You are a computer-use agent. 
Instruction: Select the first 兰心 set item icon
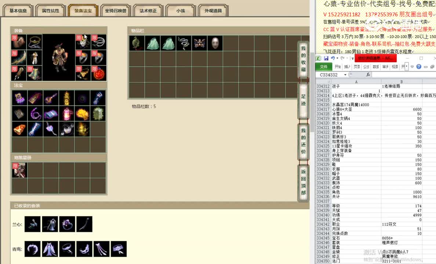pyautogui.click(x=32, y=224)
